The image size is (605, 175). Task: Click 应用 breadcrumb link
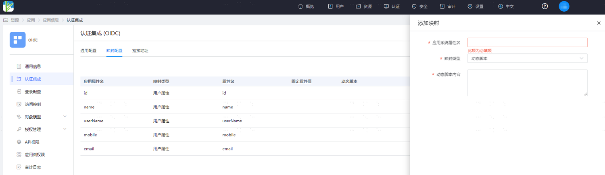coord(31,20)
